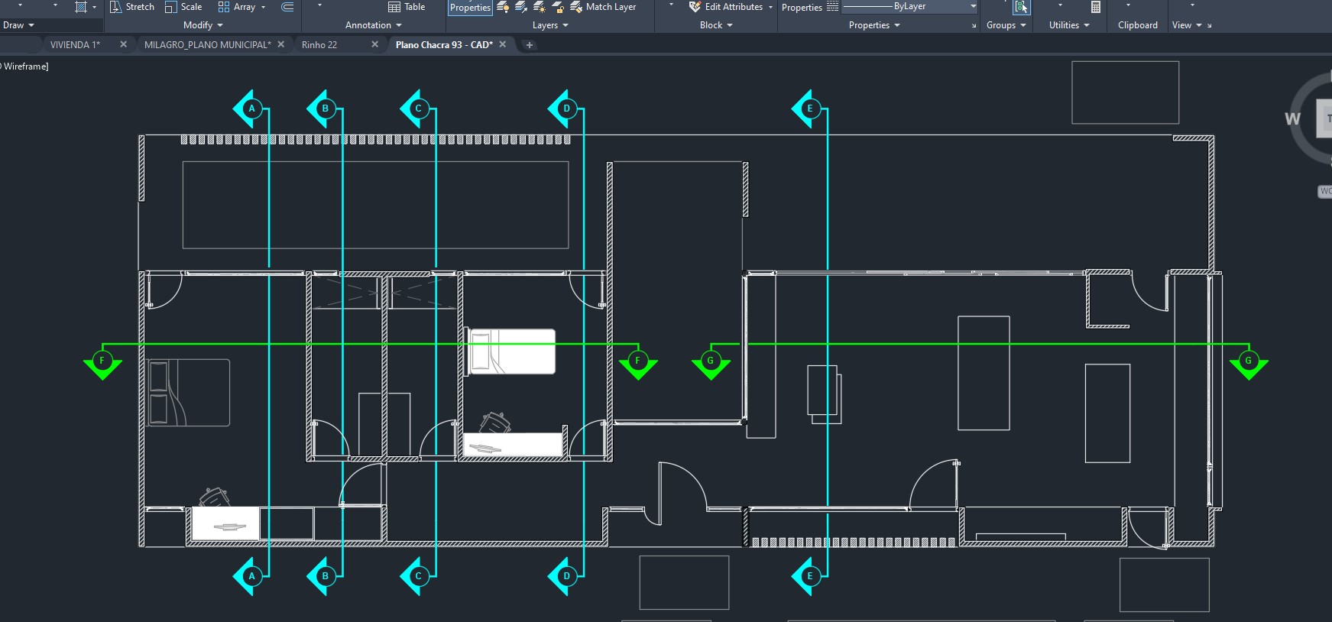The height and width of the screenshot is (622, 1332).
Task: Create a new drawing tab
Action: click(529, 45)
